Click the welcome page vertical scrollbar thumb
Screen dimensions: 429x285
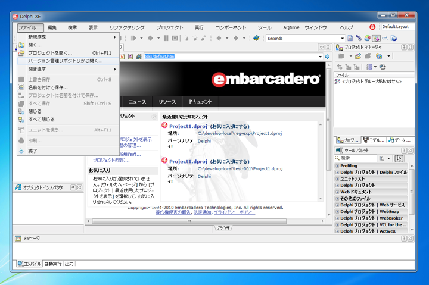click(x=329, y=120)
